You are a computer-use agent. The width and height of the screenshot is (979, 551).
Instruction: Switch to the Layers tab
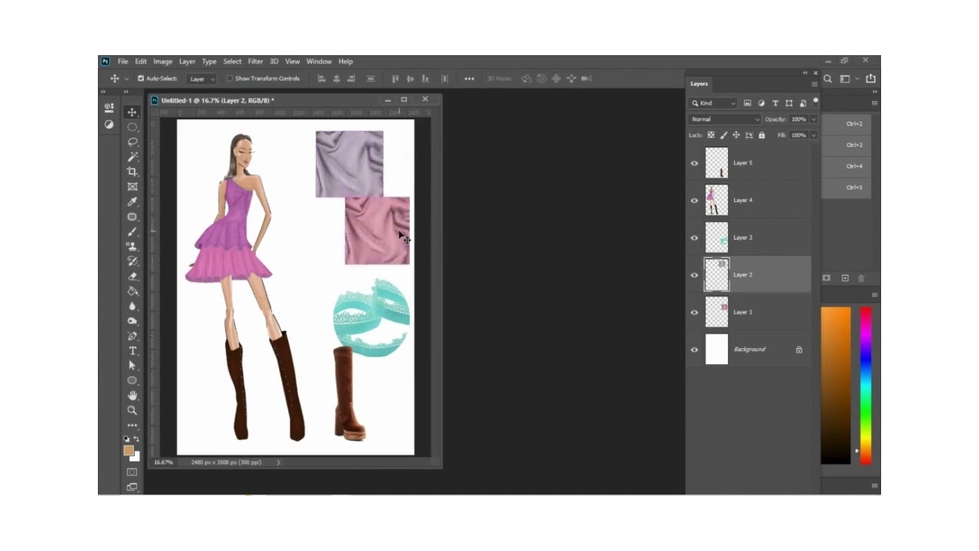pyautogui.click(x=699, y=83)
